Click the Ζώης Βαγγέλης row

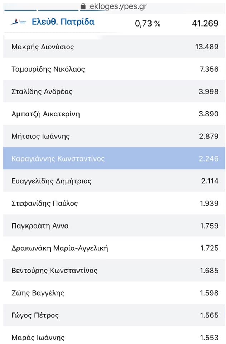tap(114, 293)
